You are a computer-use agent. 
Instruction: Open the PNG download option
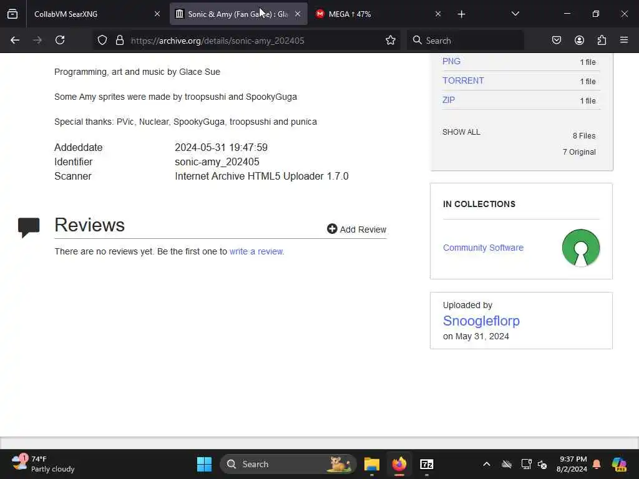[x=451, y=62]
